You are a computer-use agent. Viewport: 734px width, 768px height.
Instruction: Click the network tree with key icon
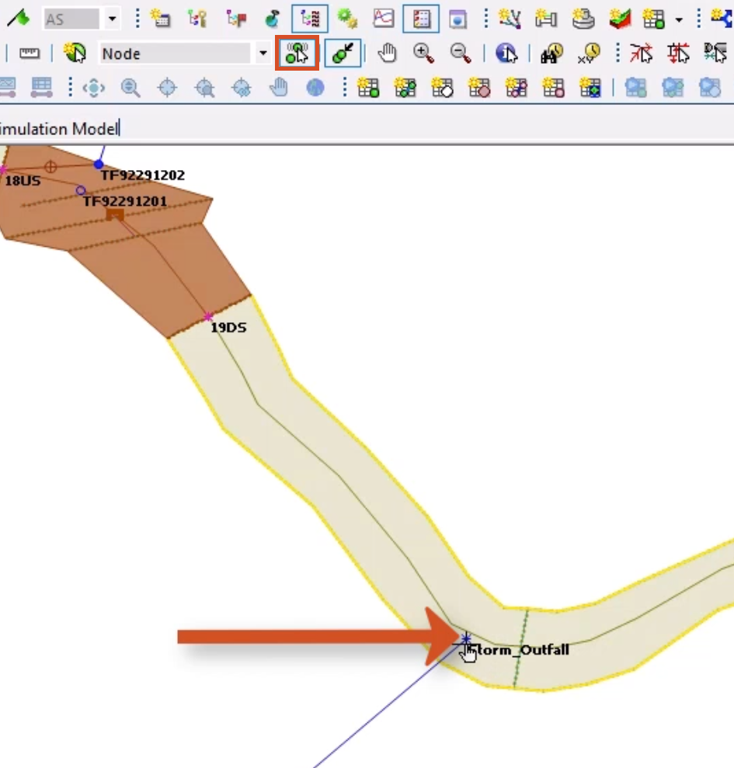tap(197, 19)
